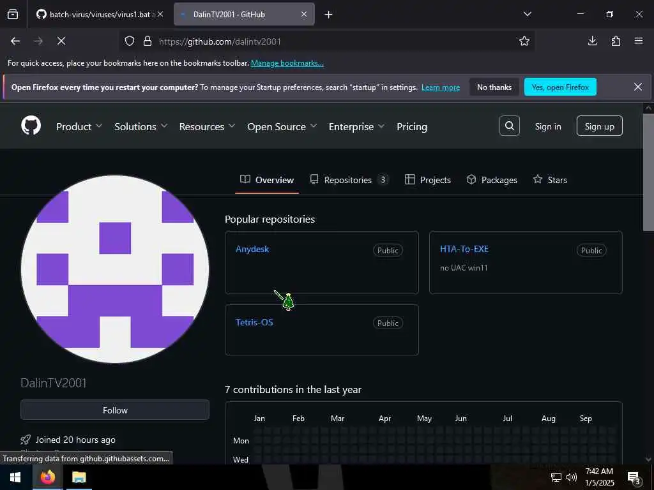This screenshot has height=490, width=654.
Task: Click the padlock site information icon
Action: [x=148, y=41]
